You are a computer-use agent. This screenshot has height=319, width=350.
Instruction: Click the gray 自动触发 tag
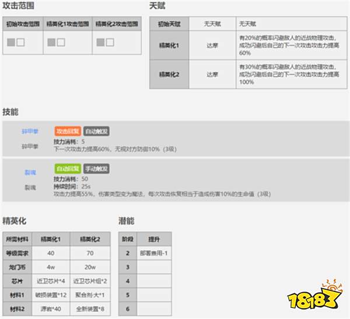96,132
